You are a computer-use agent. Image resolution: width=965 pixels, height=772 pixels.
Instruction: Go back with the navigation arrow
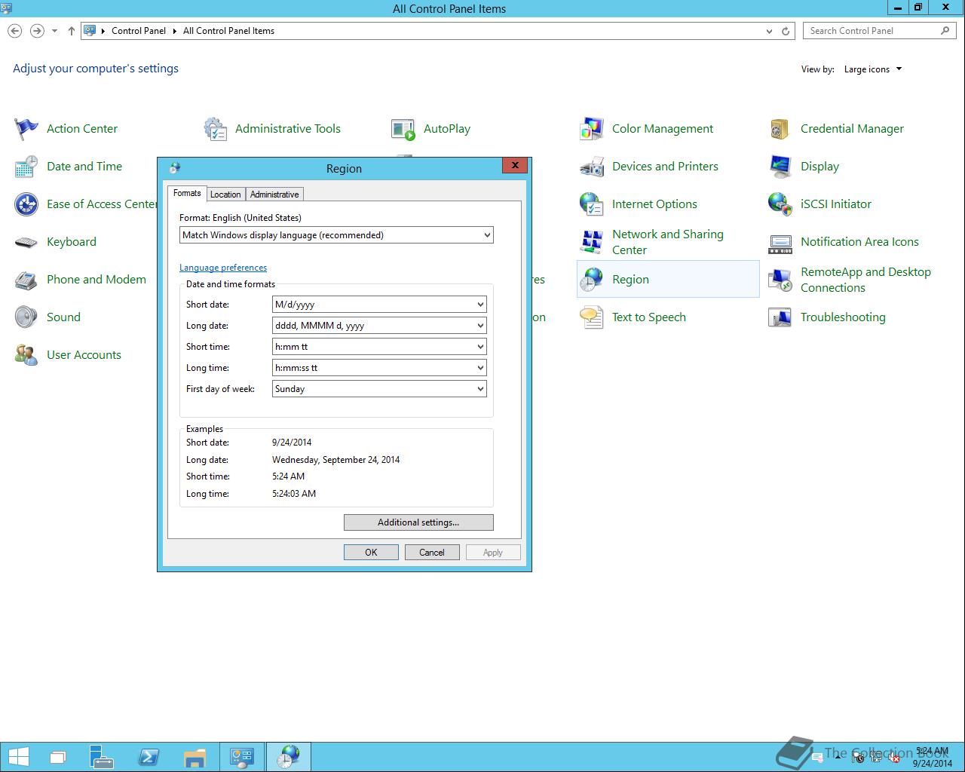[15, 31]
